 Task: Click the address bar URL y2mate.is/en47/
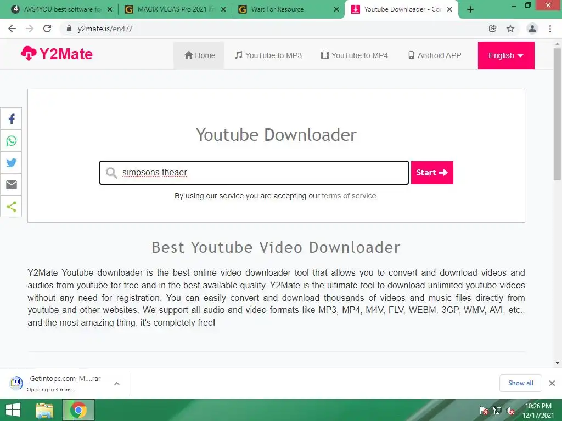click(105, 29)
